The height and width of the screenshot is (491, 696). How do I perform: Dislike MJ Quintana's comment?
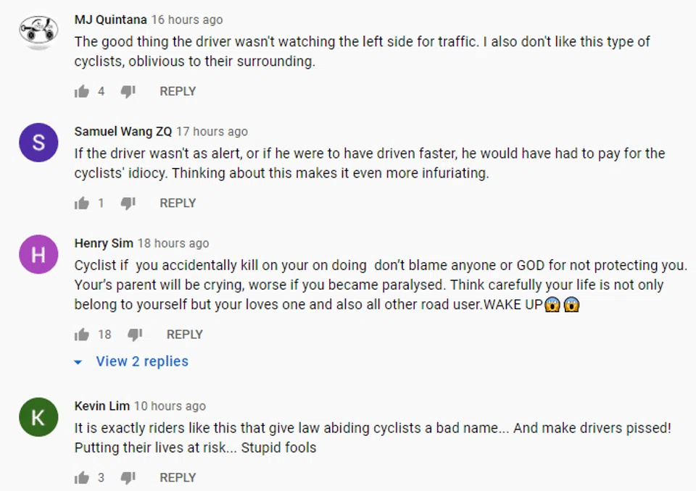pos(128,91)
